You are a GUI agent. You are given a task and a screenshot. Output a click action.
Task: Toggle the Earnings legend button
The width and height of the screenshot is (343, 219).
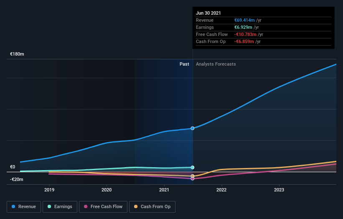click(x=60, y=207)
